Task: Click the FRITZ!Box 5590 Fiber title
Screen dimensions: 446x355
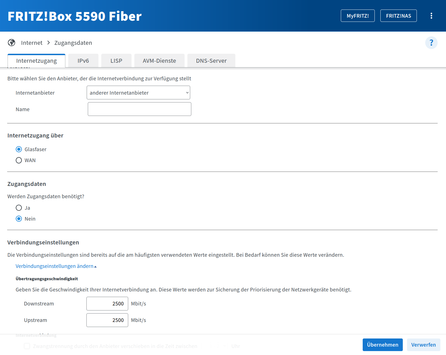Action: pos(75,16)
